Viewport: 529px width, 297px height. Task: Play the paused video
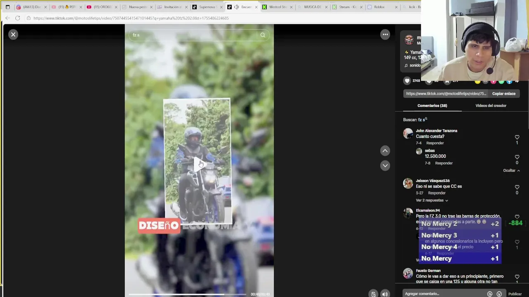click(199, 164)
